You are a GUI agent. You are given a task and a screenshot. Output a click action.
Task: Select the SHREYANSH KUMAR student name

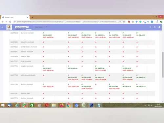(29, 47)
